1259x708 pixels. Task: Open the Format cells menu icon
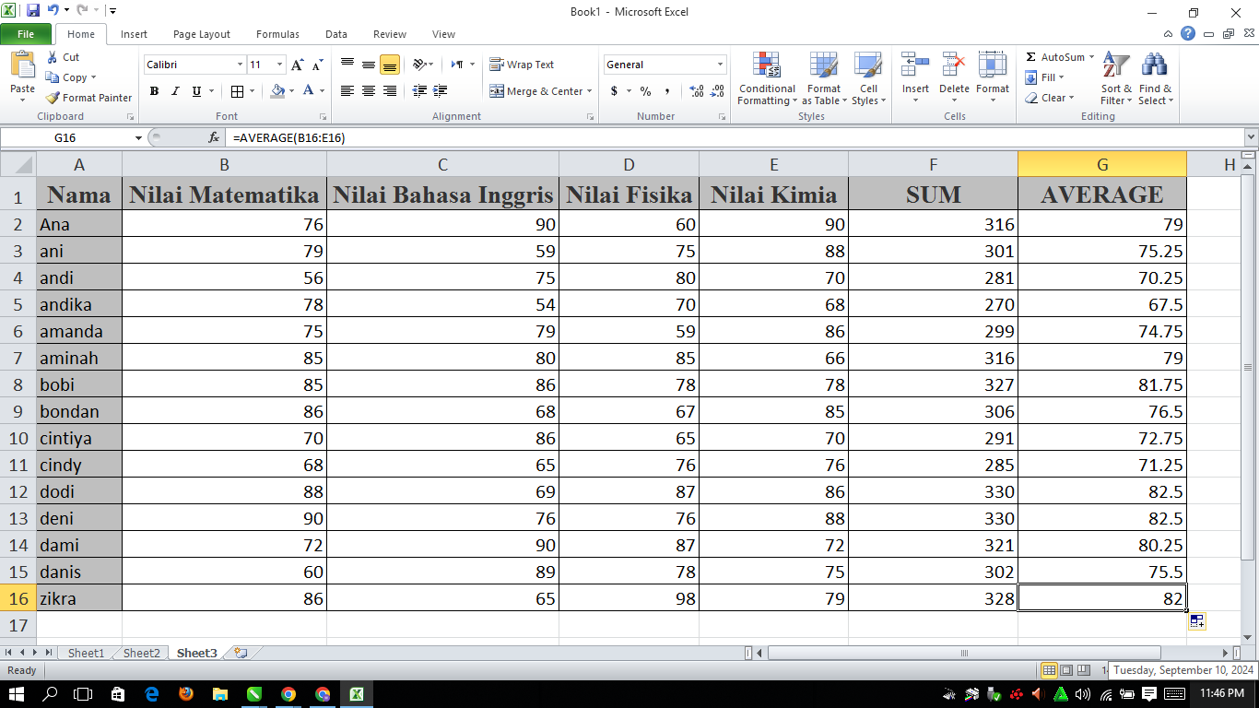click(993, 65)
